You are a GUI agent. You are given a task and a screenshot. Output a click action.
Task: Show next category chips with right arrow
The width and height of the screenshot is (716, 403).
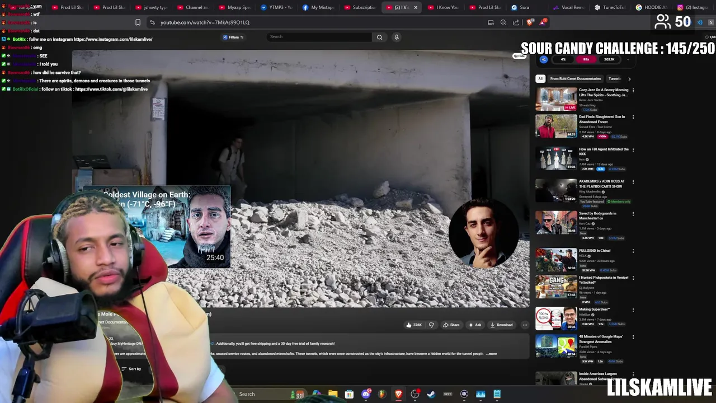(629, 79)
